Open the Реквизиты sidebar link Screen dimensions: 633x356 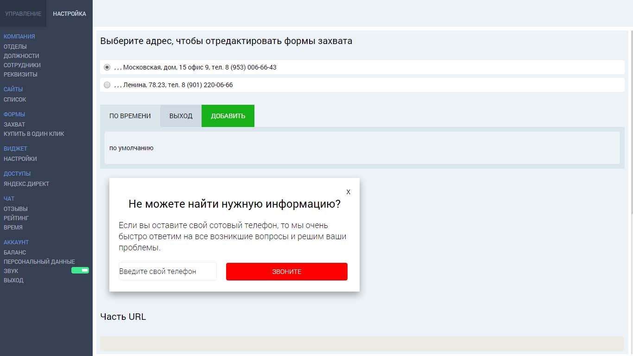[x=21, y=75]
